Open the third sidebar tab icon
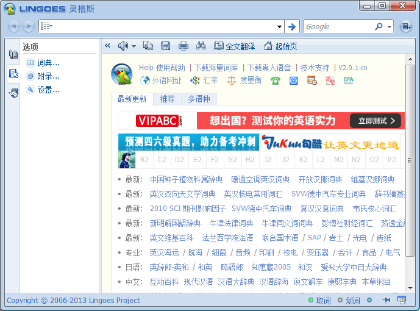Image resolution: width=420 pixels, height=311 pixels. [x=13, y=93]
